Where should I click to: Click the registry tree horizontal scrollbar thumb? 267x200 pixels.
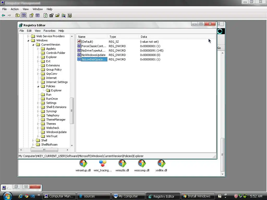44,150
